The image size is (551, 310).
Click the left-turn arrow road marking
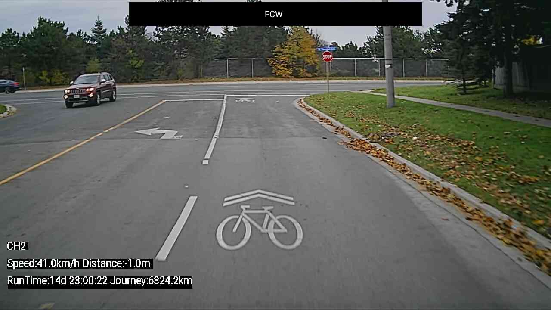(x=159, y=133)
